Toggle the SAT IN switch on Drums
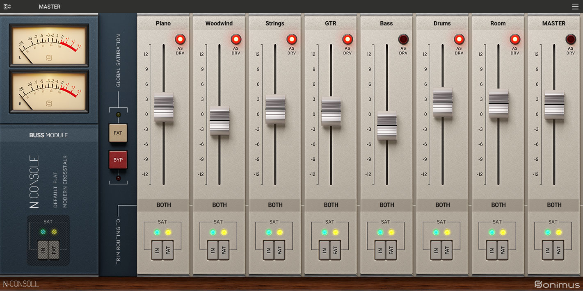The image size is (583, 291). (437, 250)
